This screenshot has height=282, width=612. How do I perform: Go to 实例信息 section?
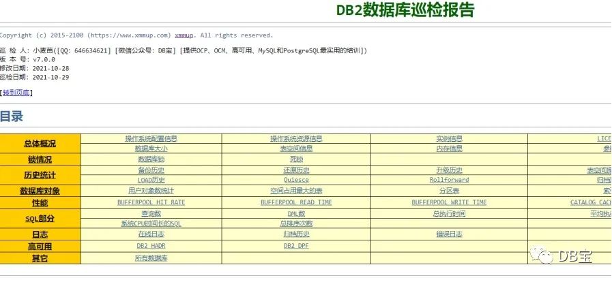pos(449,139)
